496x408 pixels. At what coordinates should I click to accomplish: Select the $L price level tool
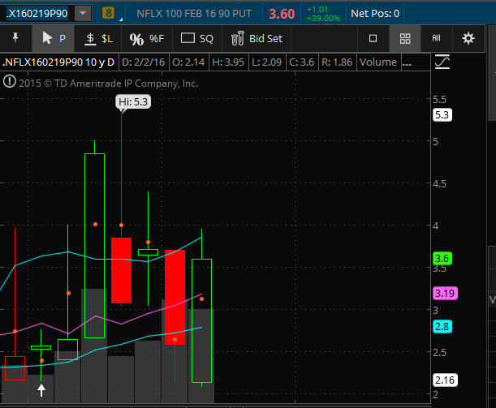[x=101, y=38]
